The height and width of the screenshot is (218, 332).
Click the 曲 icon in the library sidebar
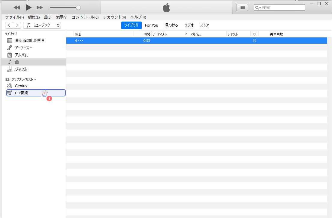[10, 62]
